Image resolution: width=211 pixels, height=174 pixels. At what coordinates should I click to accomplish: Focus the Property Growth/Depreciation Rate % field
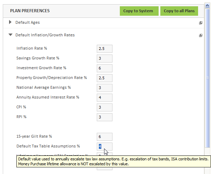tap(104, 78)
